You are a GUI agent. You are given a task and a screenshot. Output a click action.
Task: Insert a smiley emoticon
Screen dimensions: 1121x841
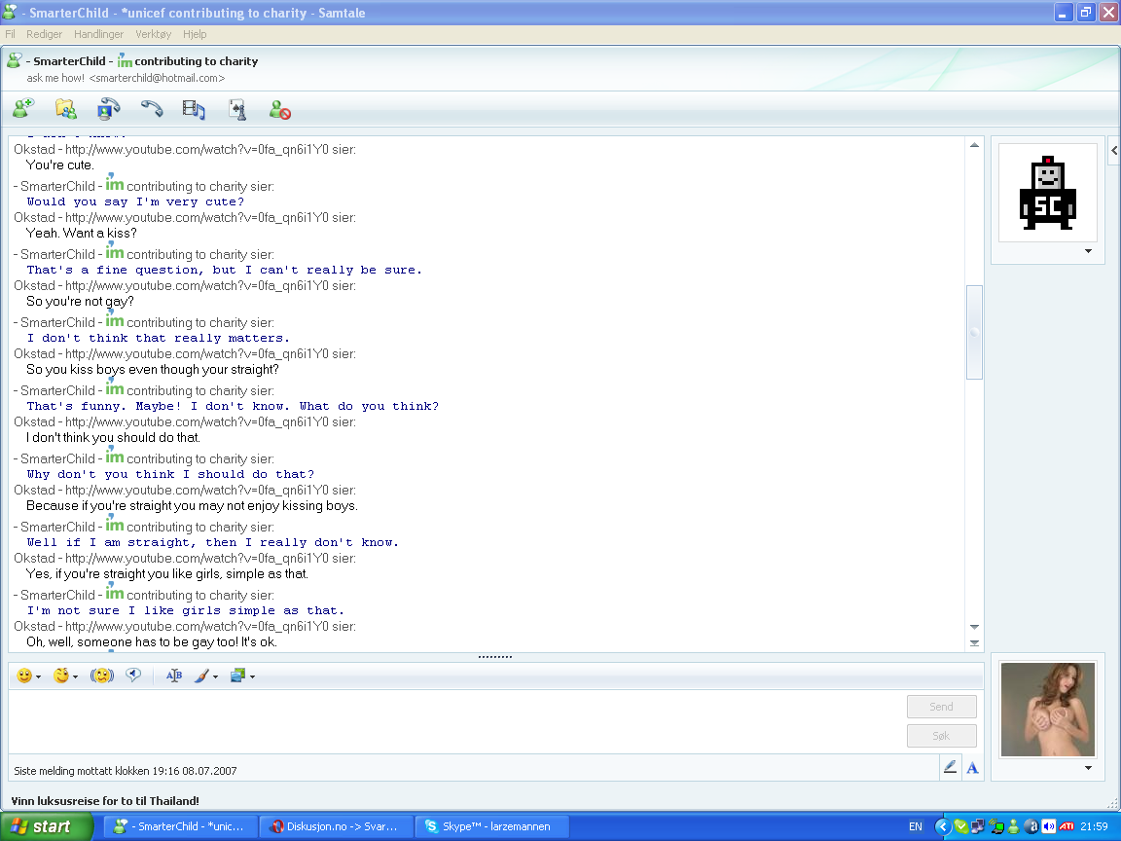pyautogui.click(x=24, y=676)
